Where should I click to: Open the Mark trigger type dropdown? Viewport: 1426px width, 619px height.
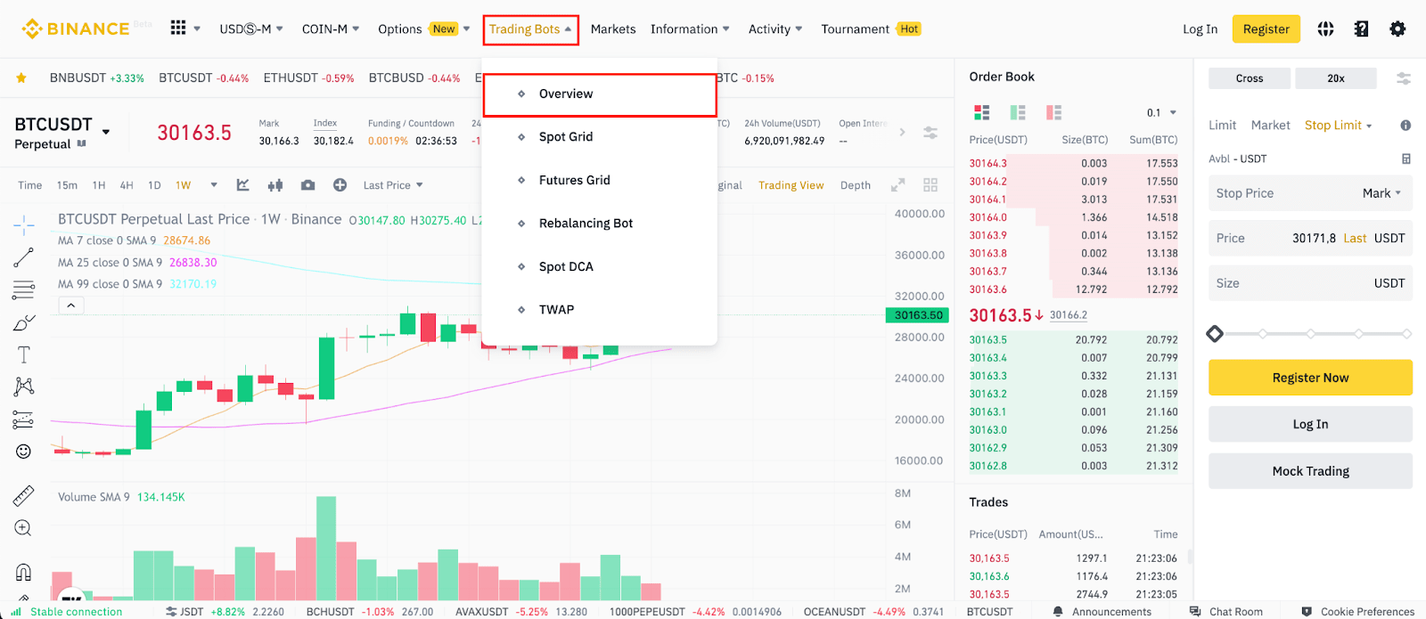(1382, 193)
